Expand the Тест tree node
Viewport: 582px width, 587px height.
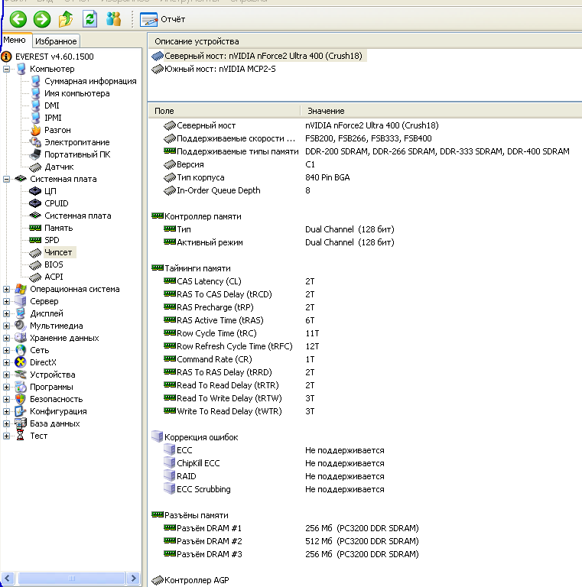click(7, 436)
